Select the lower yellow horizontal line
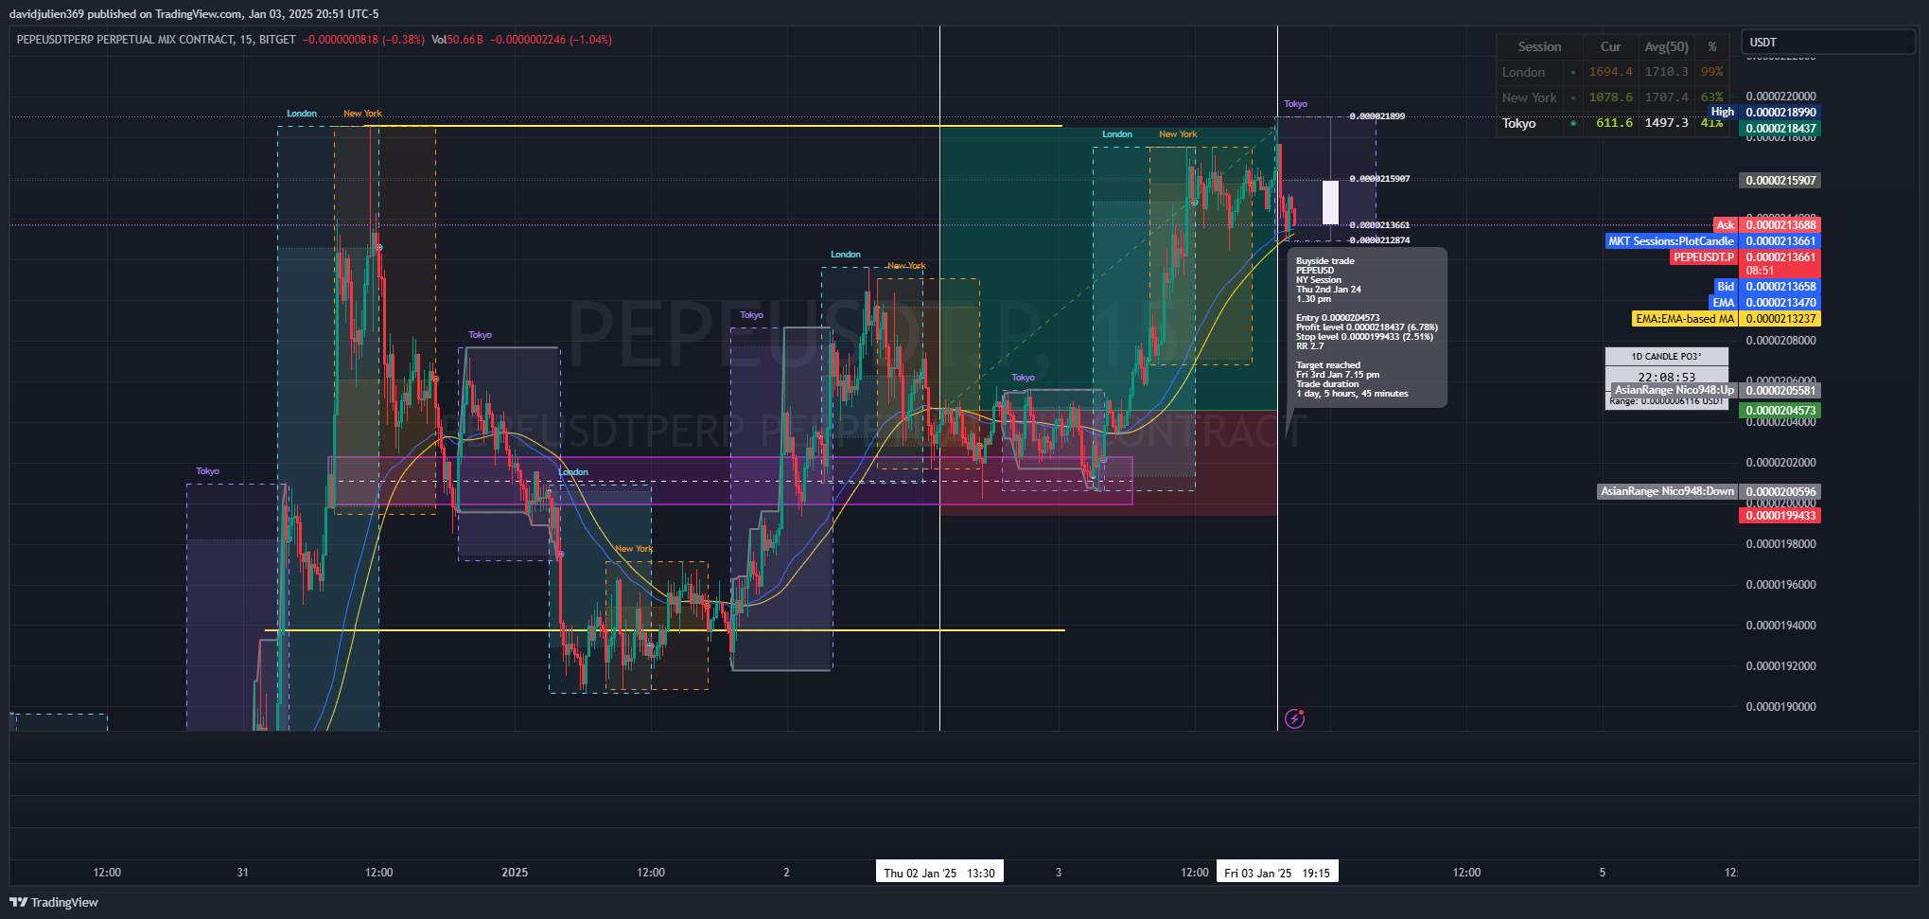This screenshot has height=919, width=1929. (x=665, y=630)
